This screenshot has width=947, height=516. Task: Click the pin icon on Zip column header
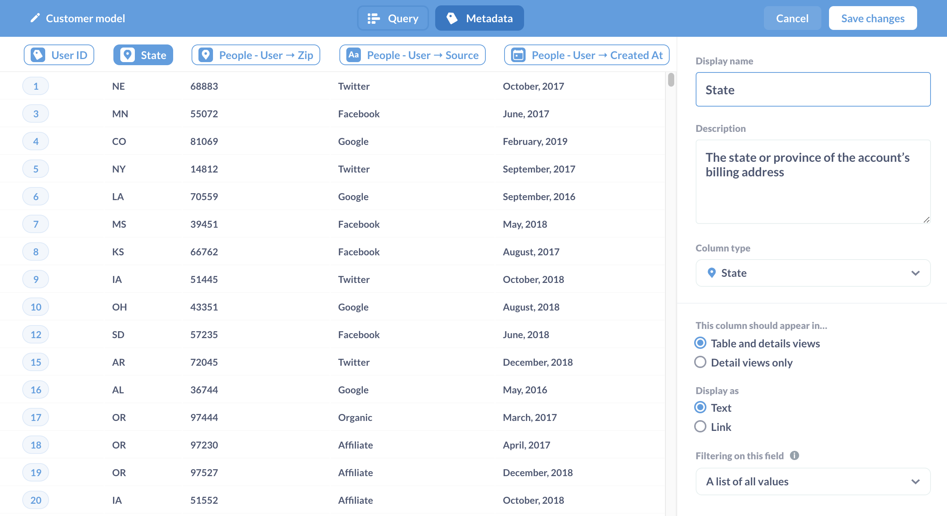pos(206,55)
